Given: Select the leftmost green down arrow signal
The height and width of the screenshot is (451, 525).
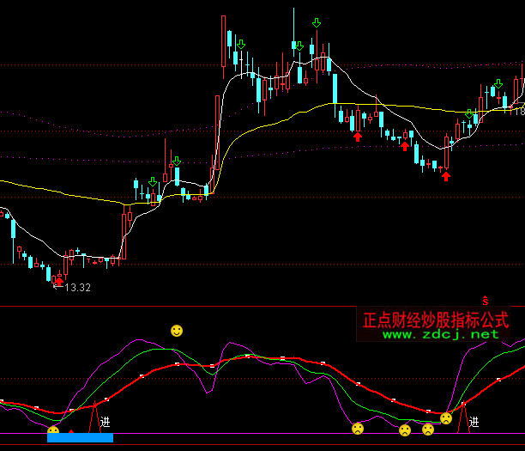Looking at the screenshot, I should coord(153,181).
